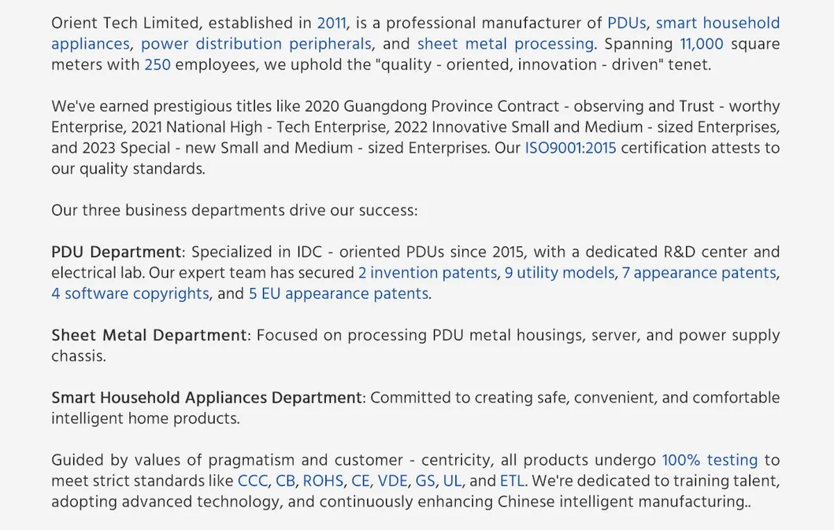Follow the "4 software copyrights" link
The width and height of the screenshot is (834, 530).
(130, 293)
